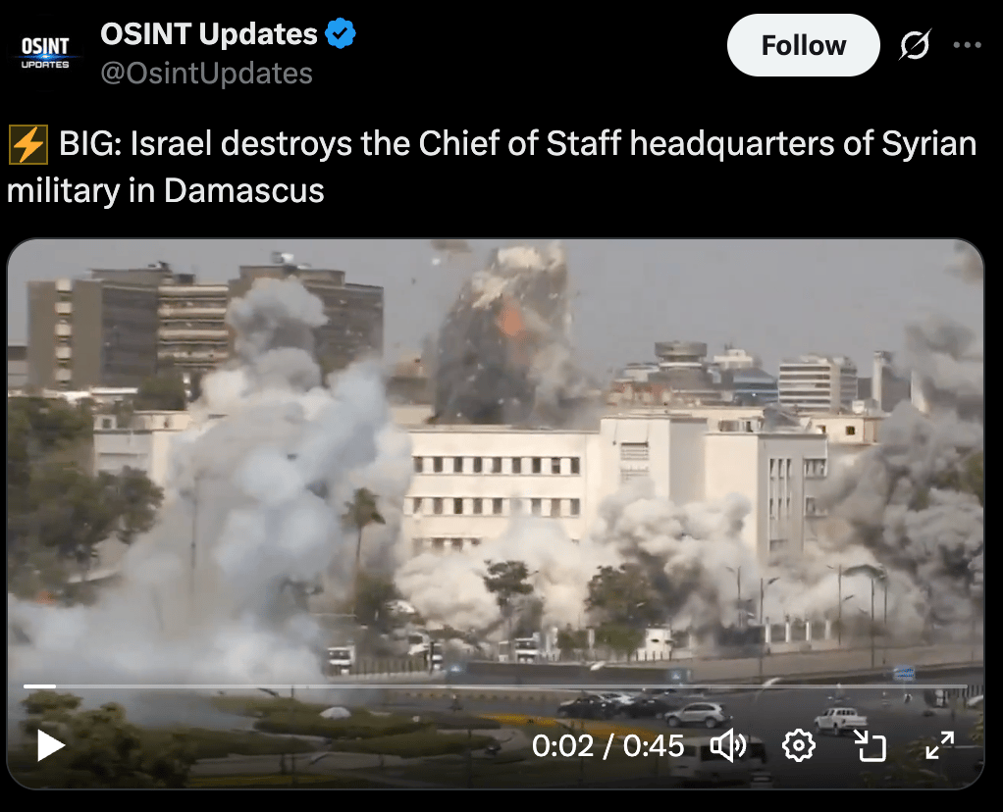Open video settings gear

point(799,745)
